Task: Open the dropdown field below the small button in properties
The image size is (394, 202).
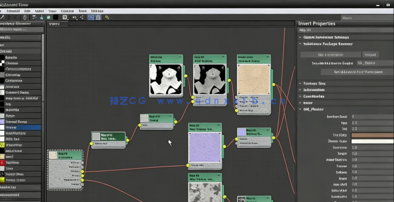Action: pyautogui.click(x=375, y=63)
